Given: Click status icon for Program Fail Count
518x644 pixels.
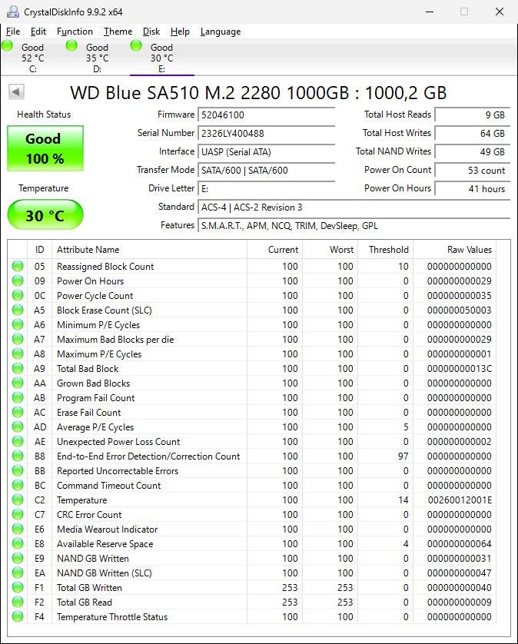Looking at the screenshot, I should click(x=18, y=397).
